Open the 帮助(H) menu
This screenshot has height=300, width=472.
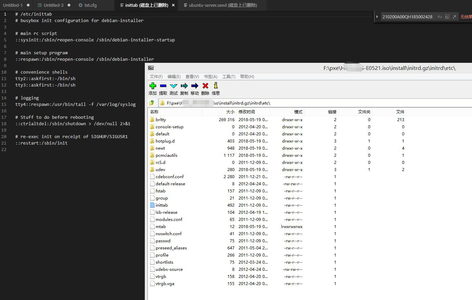coord(247,77)
